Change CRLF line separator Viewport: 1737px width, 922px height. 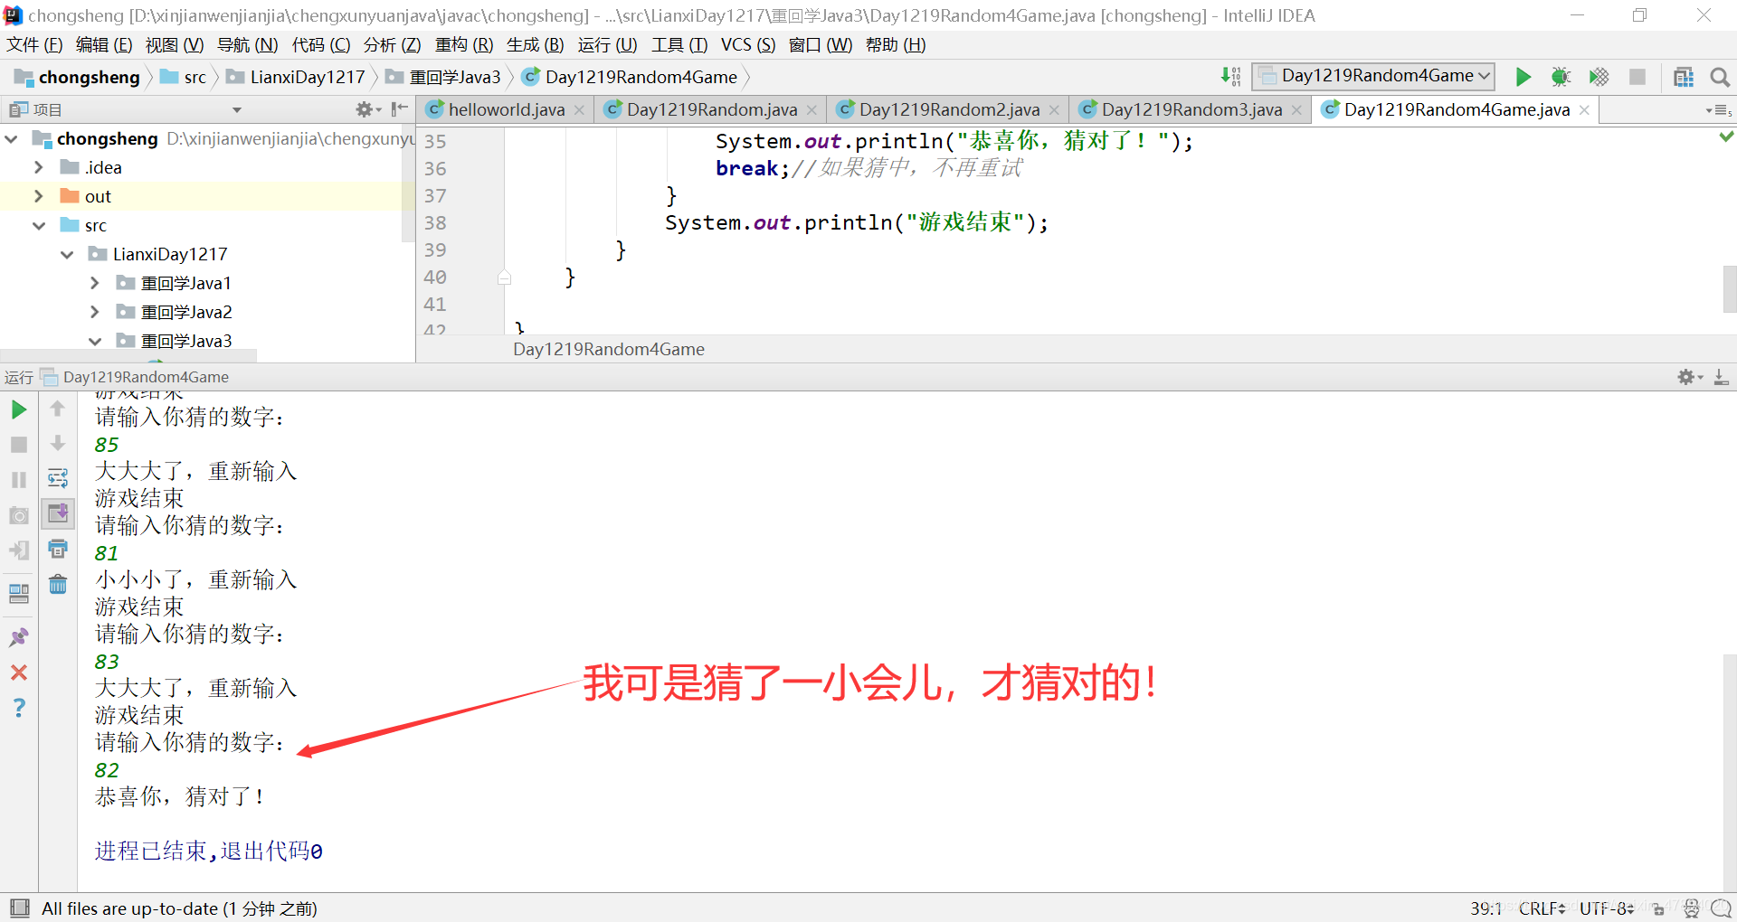(x=1542, y=908)
